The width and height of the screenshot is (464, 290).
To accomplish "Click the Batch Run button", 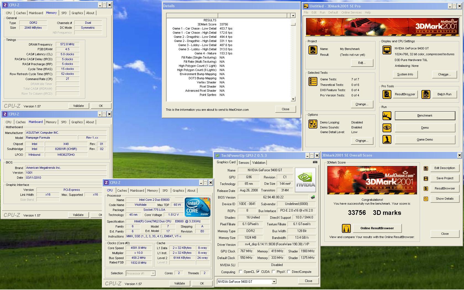I will [x=444, y=94].
